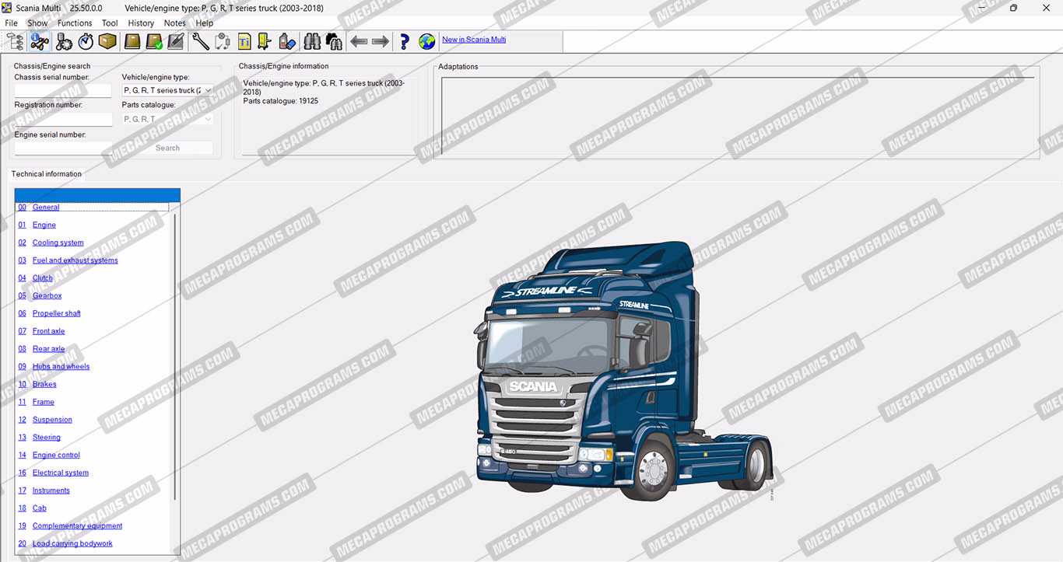The image size is (1063, 562).
Task: Open the Vehicle/engine type dropdown
Action: (x=167, y=90)
